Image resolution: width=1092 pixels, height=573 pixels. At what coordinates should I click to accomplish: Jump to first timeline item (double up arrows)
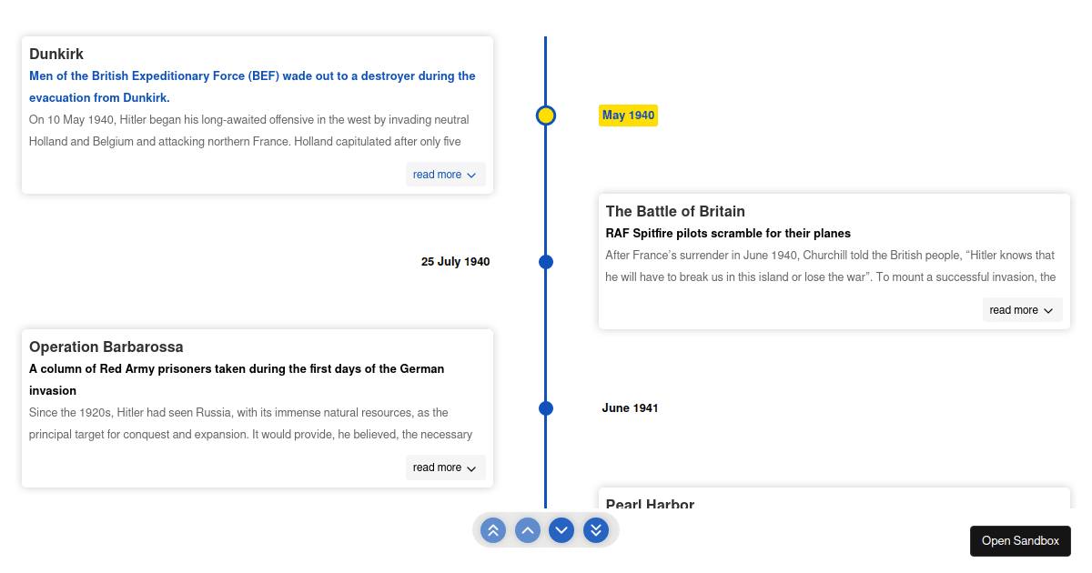click(493, 530)
